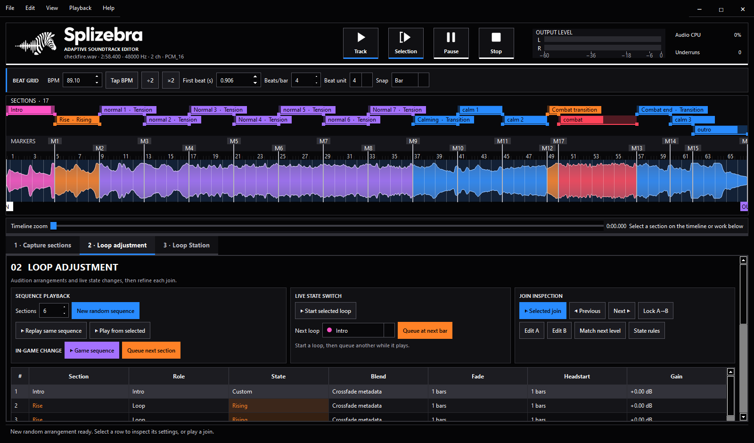Decrease First beat with down arrow
The height and width of the screenshot is (443, 754).
point(255,83)
